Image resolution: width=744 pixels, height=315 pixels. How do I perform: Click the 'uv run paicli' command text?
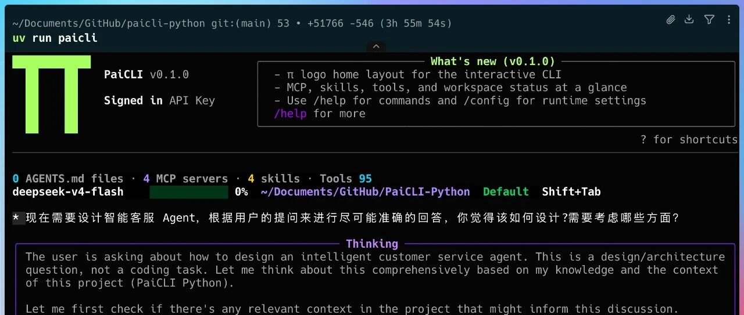55,38
